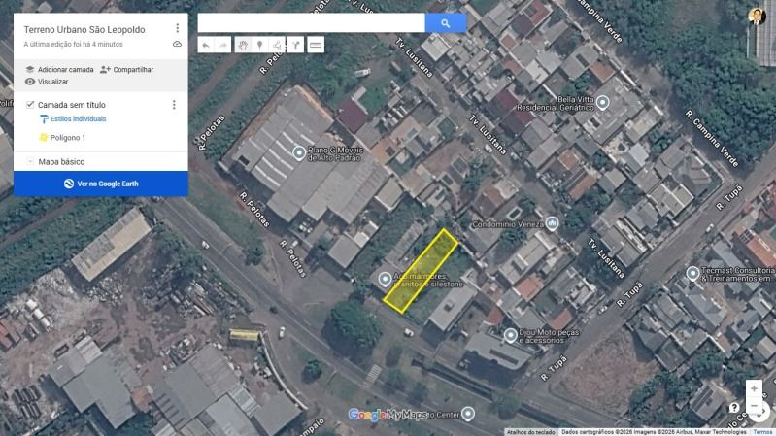Viewport: 776px width, 436px height.
Task: Select the hand pan tool
Action: 242,45
